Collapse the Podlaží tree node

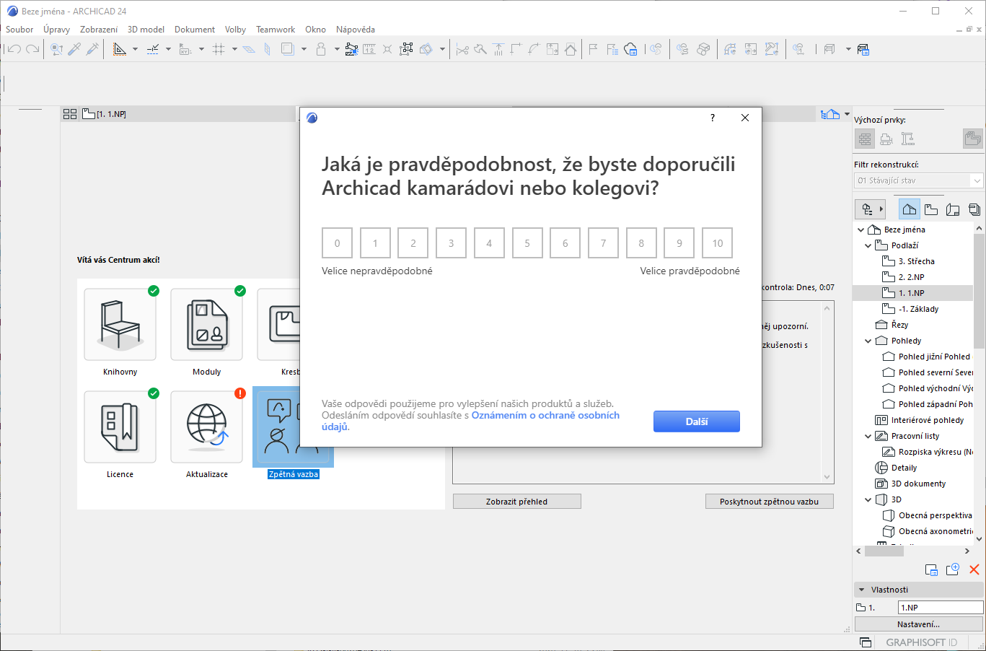coord(868,245)
